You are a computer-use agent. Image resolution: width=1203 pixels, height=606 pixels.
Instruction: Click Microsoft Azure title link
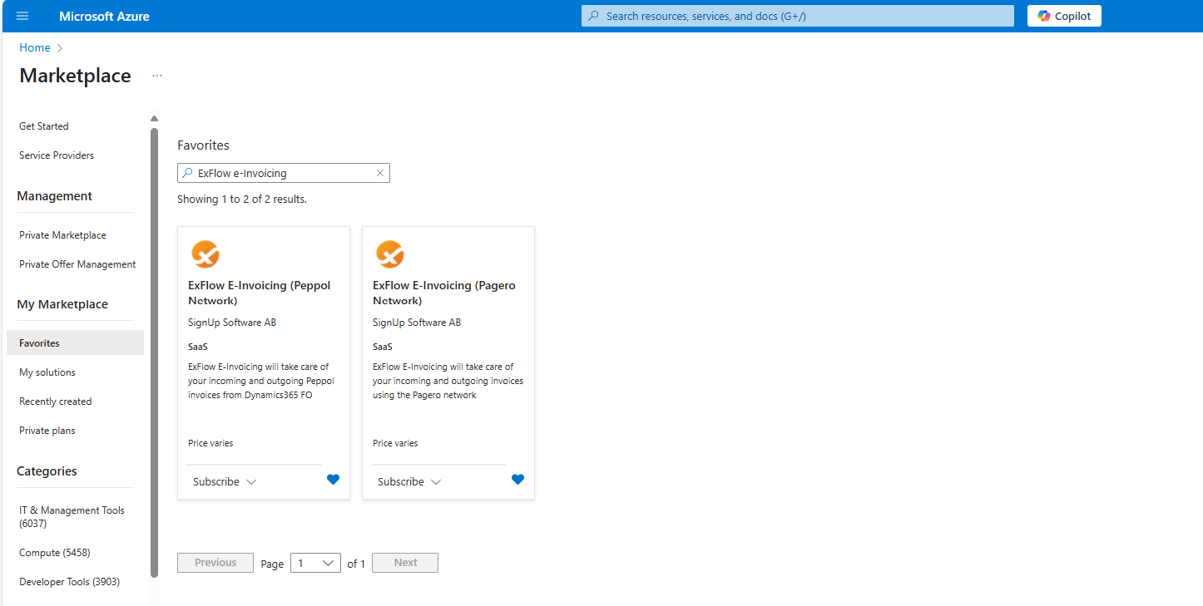pyautogui.click(x=105, y=16)
